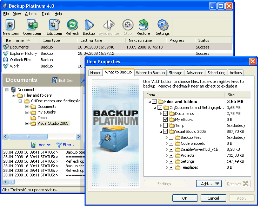
Task: Expand the Temp folder in Item Properties
Action: pyautogui.click(x=161, y=125)
